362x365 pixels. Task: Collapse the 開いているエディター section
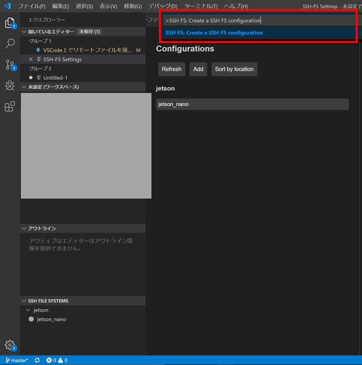point(24,31)
